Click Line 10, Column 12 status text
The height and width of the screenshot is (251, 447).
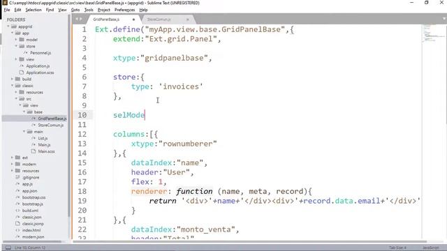coord(30,248)
